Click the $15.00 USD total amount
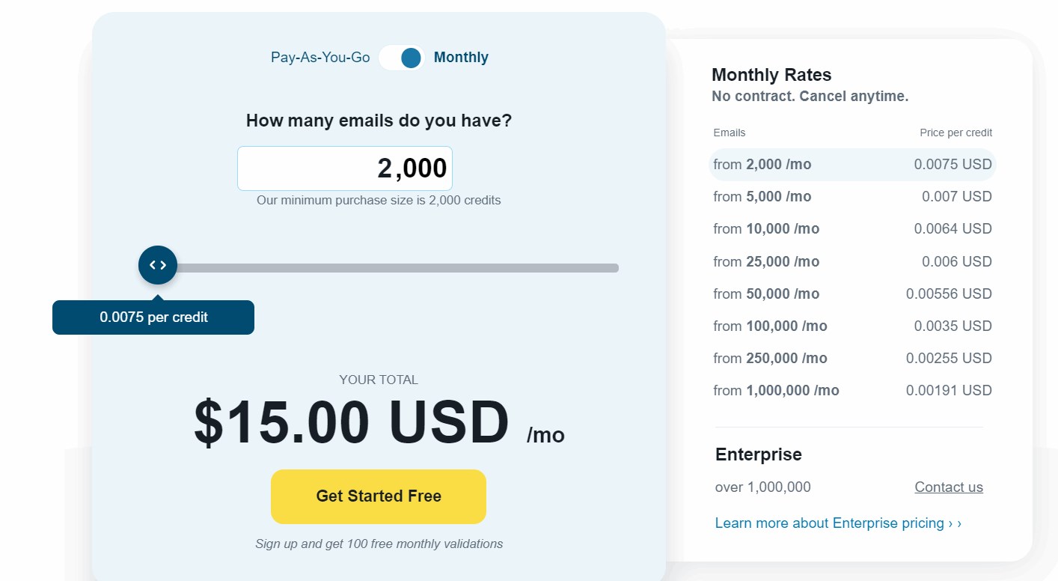The width and height of the screenshot is (1058, 581). pos(352,423)
